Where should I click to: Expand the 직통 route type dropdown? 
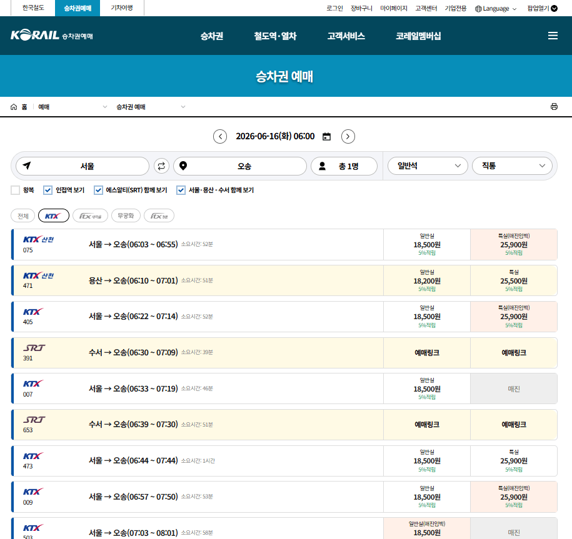[512, 166]
